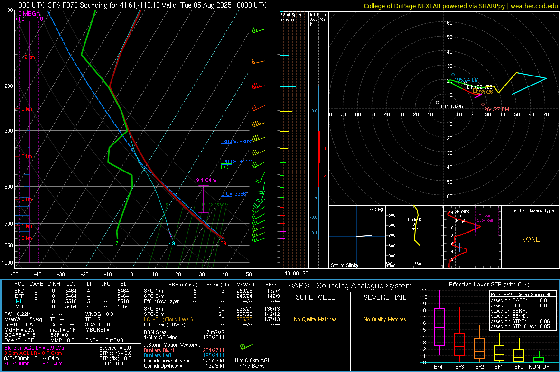The image size is (560, 372).
Task: Click the NONE hazard type text
Action: [530, 239]
